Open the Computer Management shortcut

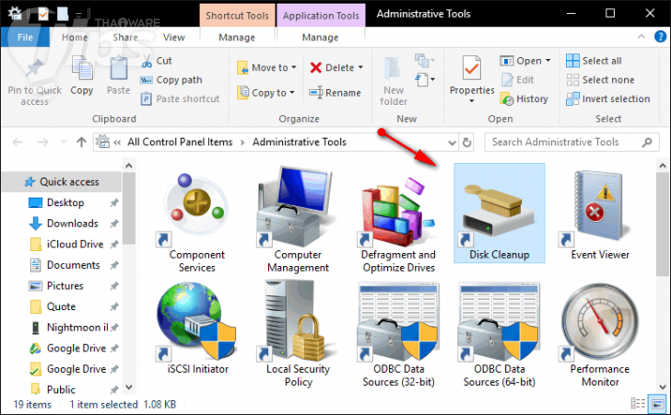(x=299, y=220)
